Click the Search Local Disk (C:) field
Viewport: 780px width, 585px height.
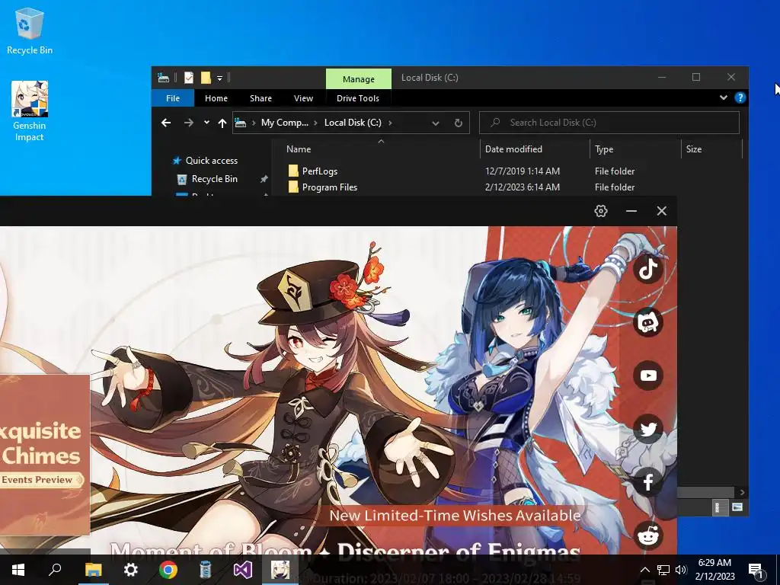tap(609, 123)
